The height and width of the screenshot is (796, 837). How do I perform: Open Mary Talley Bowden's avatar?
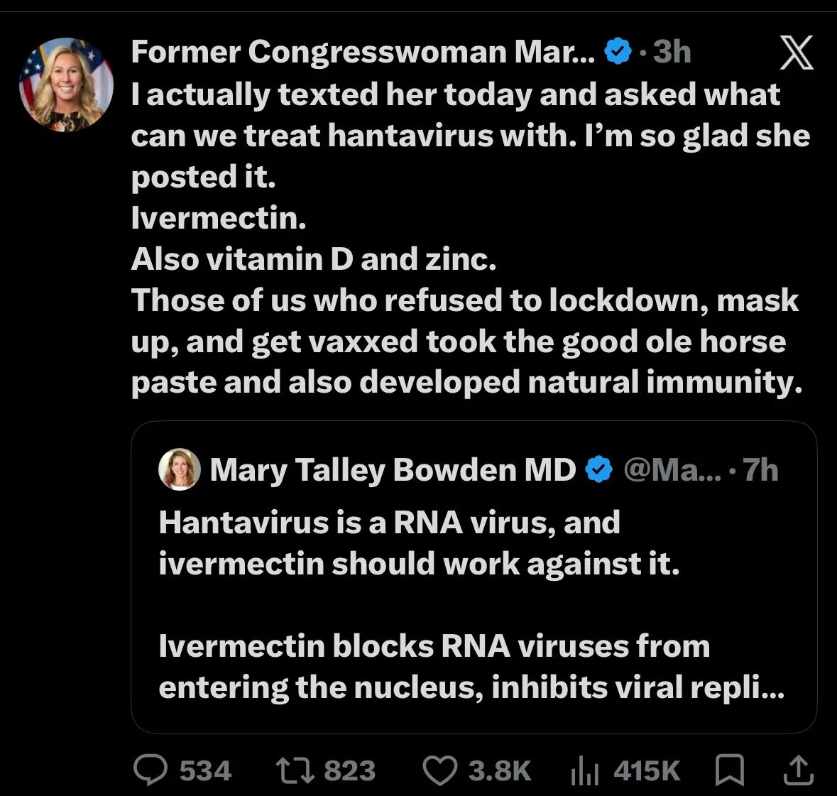point(180,469)
